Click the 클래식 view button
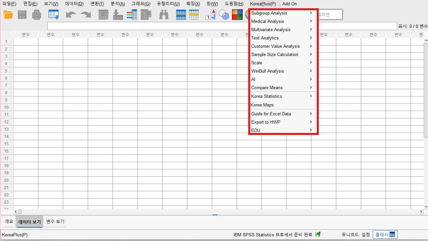 (x=385, y=234)
